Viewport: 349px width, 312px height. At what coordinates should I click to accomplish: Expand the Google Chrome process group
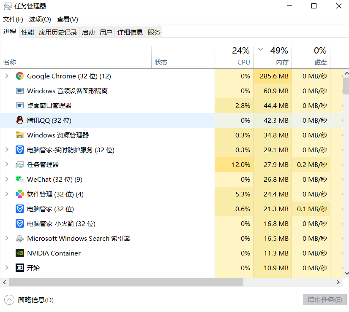7,76
